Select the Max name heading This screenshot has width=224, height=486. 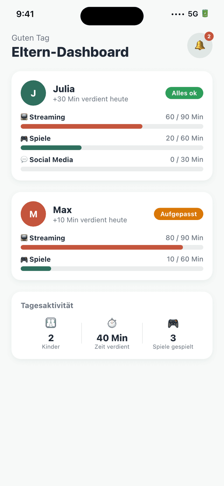[x=62, y=210]
